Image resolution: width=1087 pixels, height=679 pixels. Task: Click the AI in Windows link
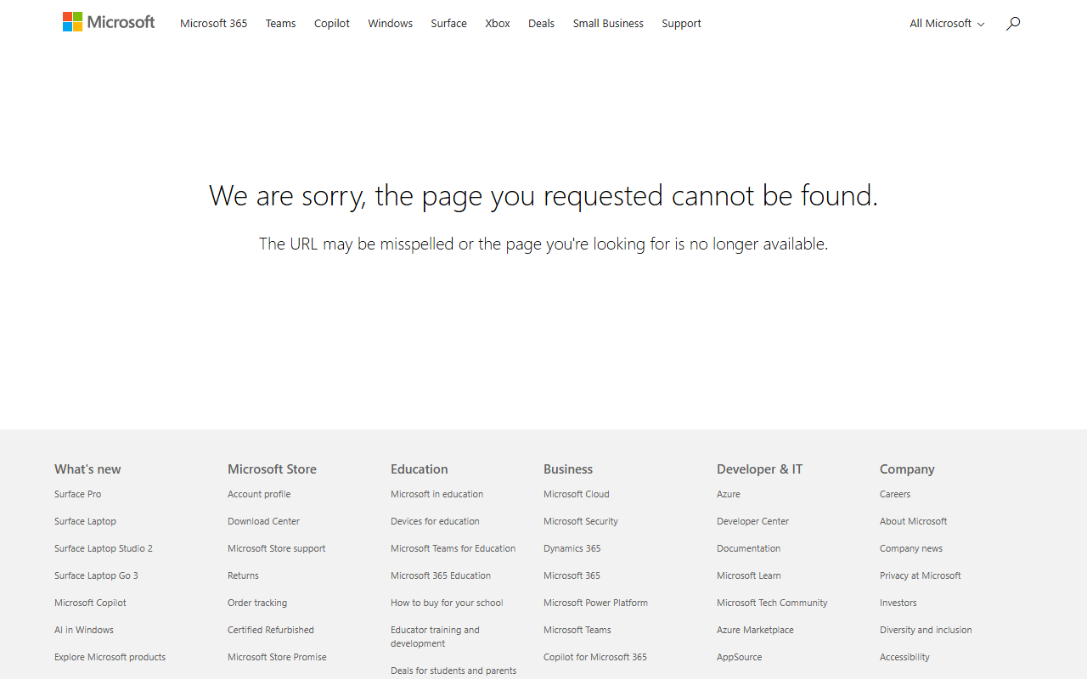pos(84,630)
